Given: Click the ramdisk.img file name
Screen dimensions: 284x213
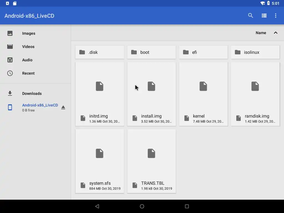Looking at the screenshot, I should (x=257, y=116).
